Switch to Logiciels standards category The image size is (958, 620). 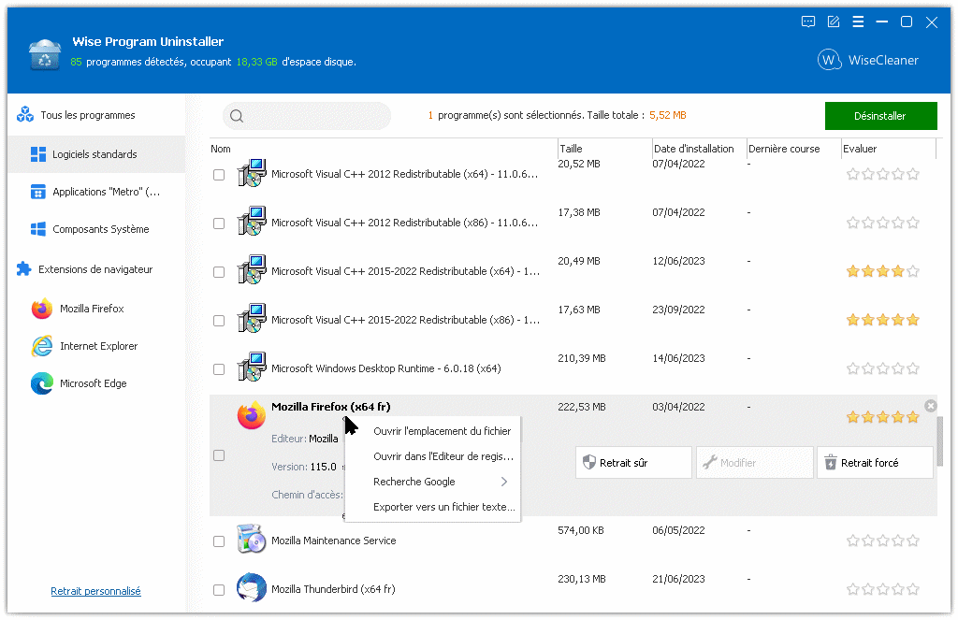[96, 154]
